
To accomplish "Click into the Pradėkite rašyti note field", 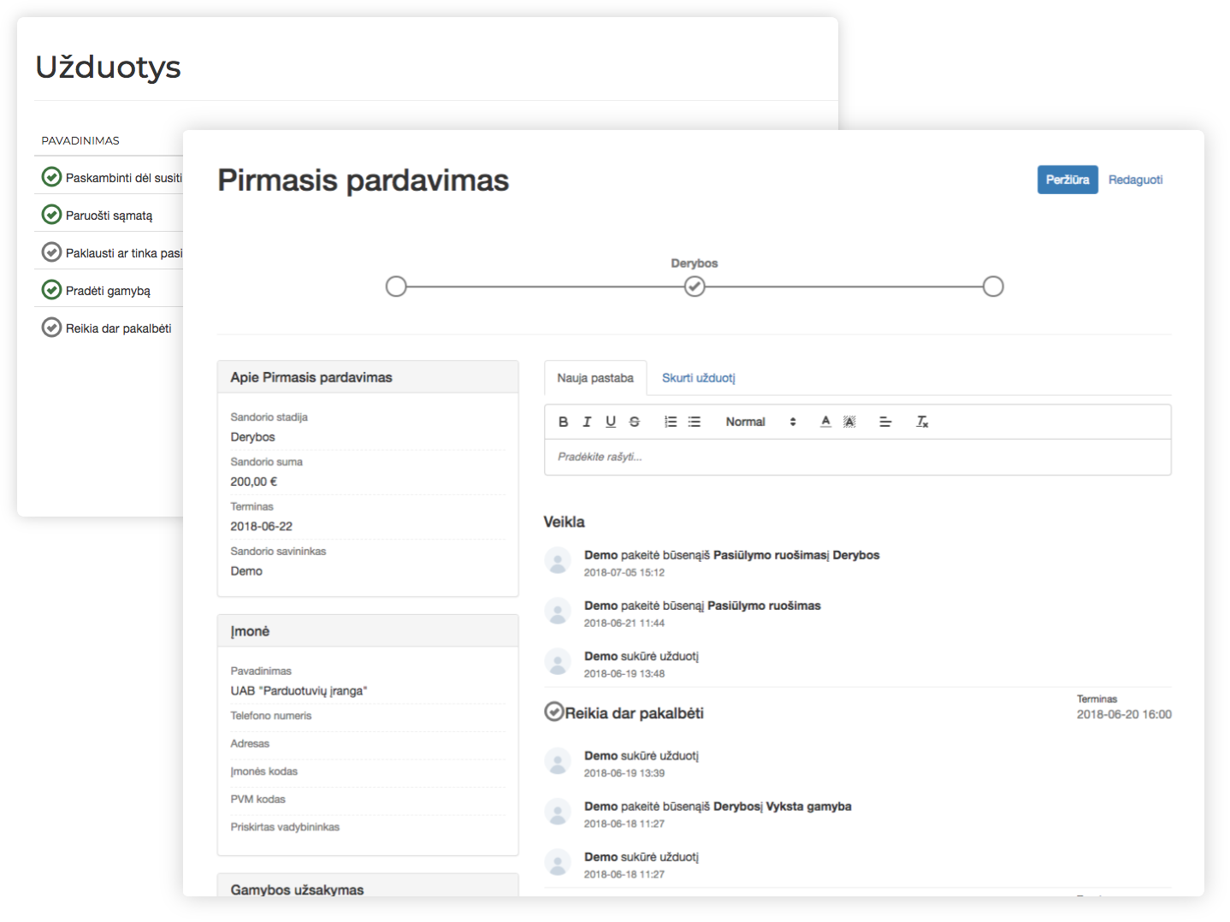I will coord(857,457).
